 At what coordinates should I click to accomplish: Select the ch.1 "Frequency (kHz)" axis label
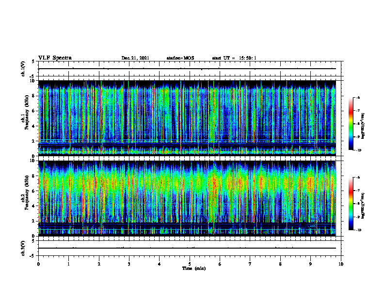pos(27,112)
